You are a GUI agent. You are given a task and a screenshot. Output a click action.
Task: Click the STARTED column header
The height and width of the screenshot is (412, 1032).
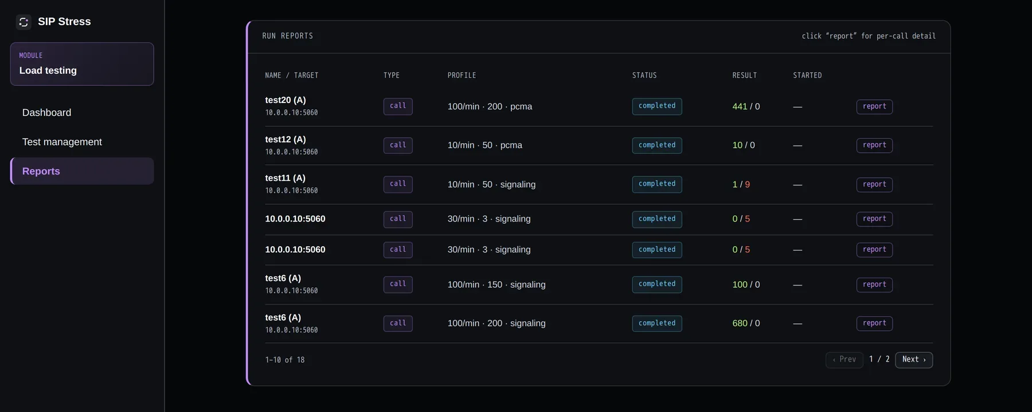807,76
